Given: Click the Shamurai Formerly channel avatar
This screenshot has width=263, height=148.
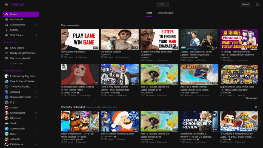Looking at the screenshot, I should (x=7, y=97).
